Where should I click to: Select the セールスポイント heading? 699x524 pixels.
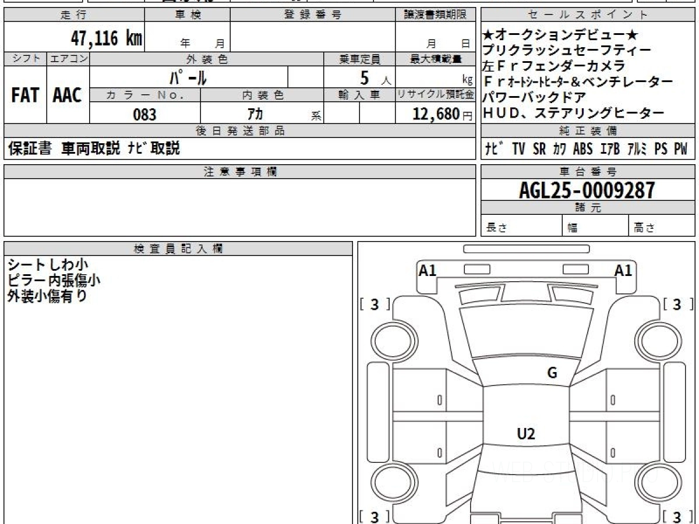click(x=588, y=15)
